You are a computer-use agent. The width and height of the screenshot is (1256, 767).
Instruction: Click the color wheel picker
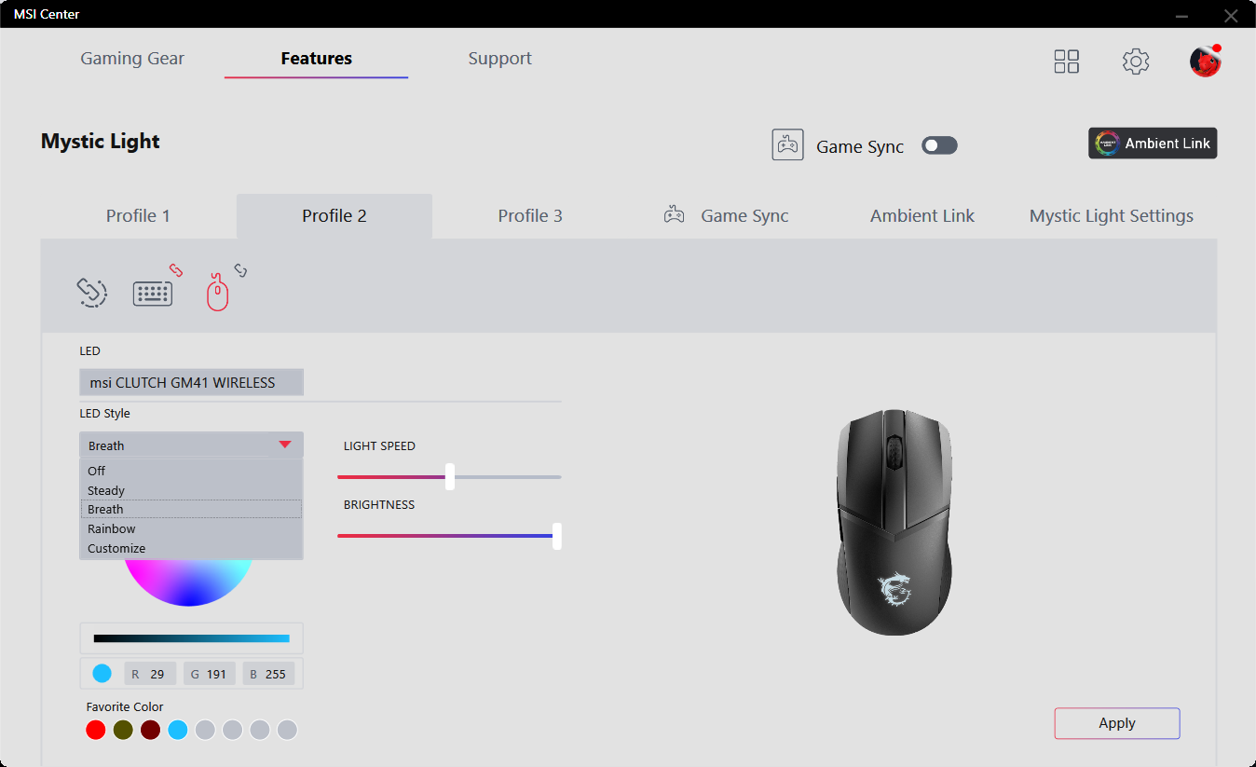[188, 582]
